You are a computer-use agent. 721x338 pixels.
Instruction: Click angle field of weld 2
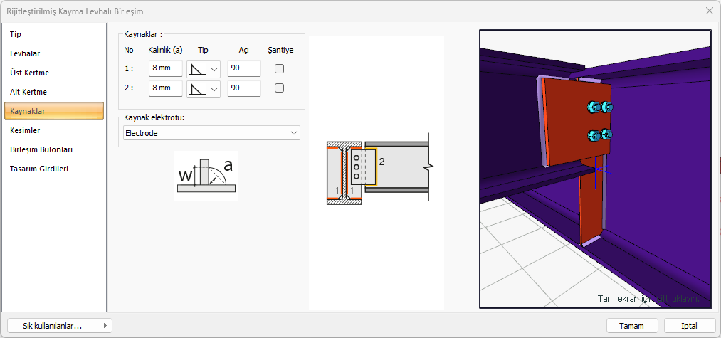point(243,88)
